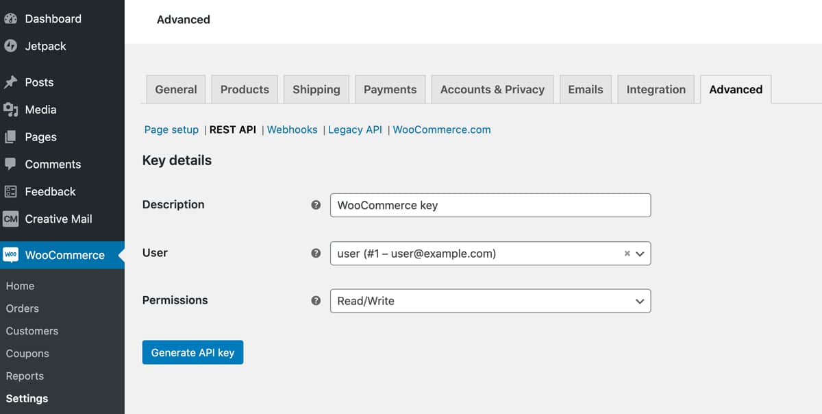Go to the Integration tab
This screenshot has width=822, height=414.
pyautogui.click(x=656, y=90)
